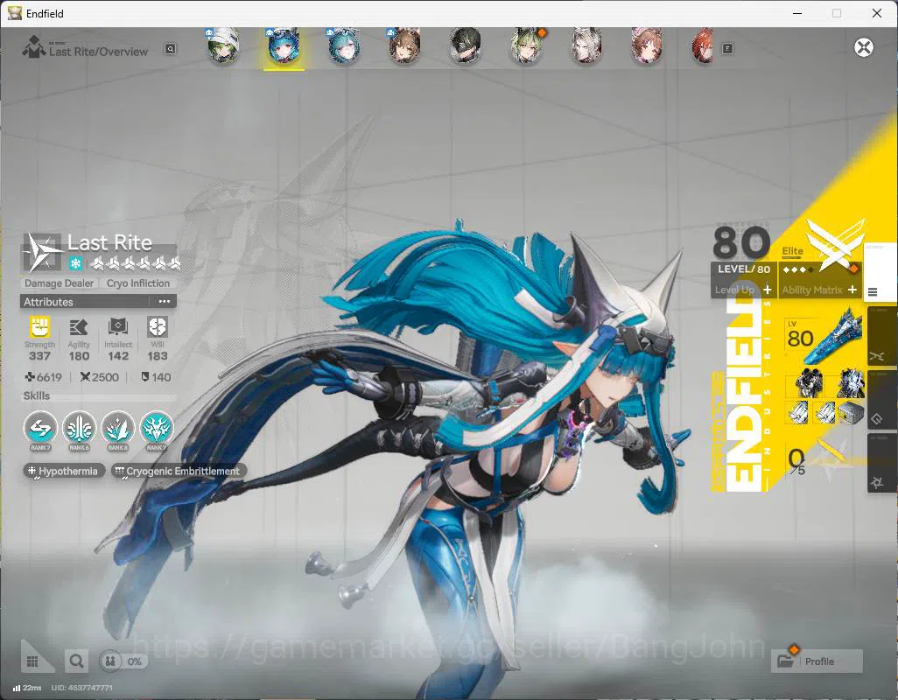Click the Agility attribute icon

click(79, 327)
